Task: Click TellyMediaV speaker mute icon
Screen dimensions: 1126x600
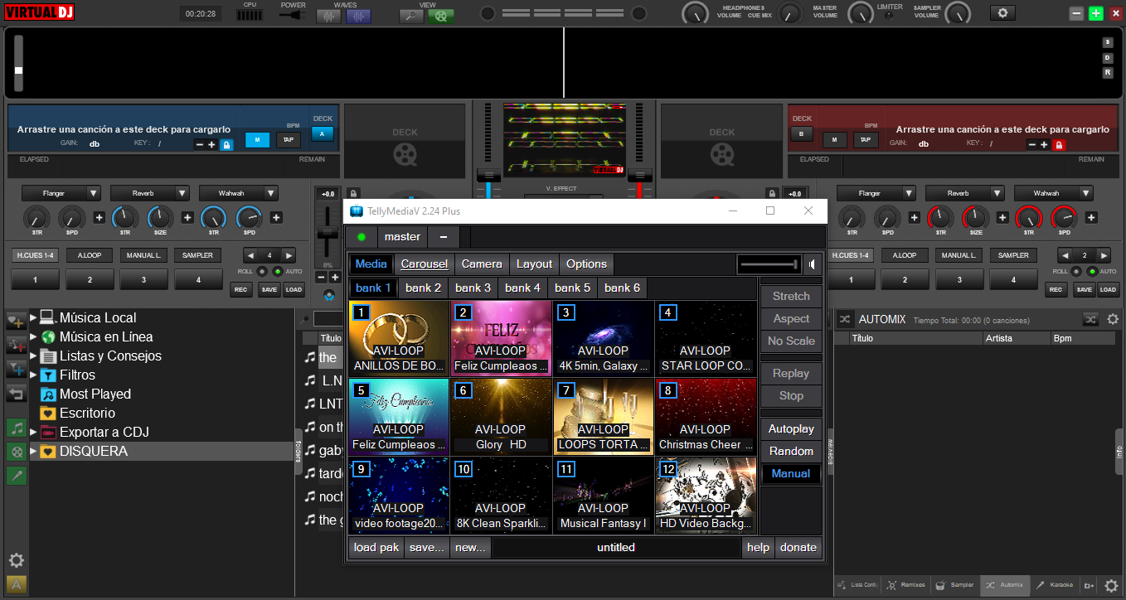Action: point(814,264)
